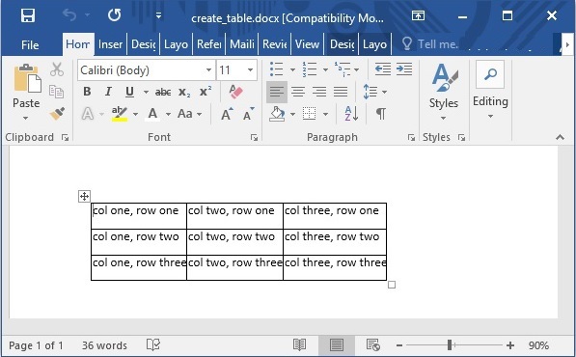The image size is (576, 357).
Task: Click the Tell me search box
Action: 429,44
